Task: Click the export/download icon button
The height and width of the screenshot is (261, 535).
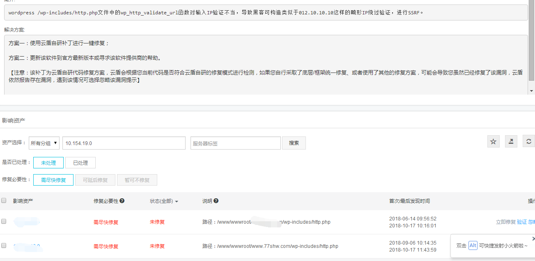Action: pyautogui.click(x=511, y=141)
